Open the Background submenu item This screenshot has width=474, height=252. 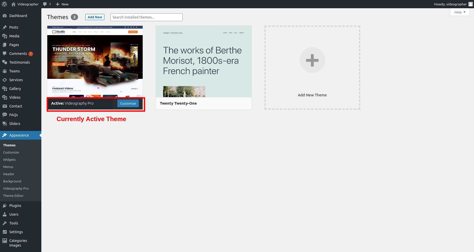pyautogui.click(x=12, y=181)
